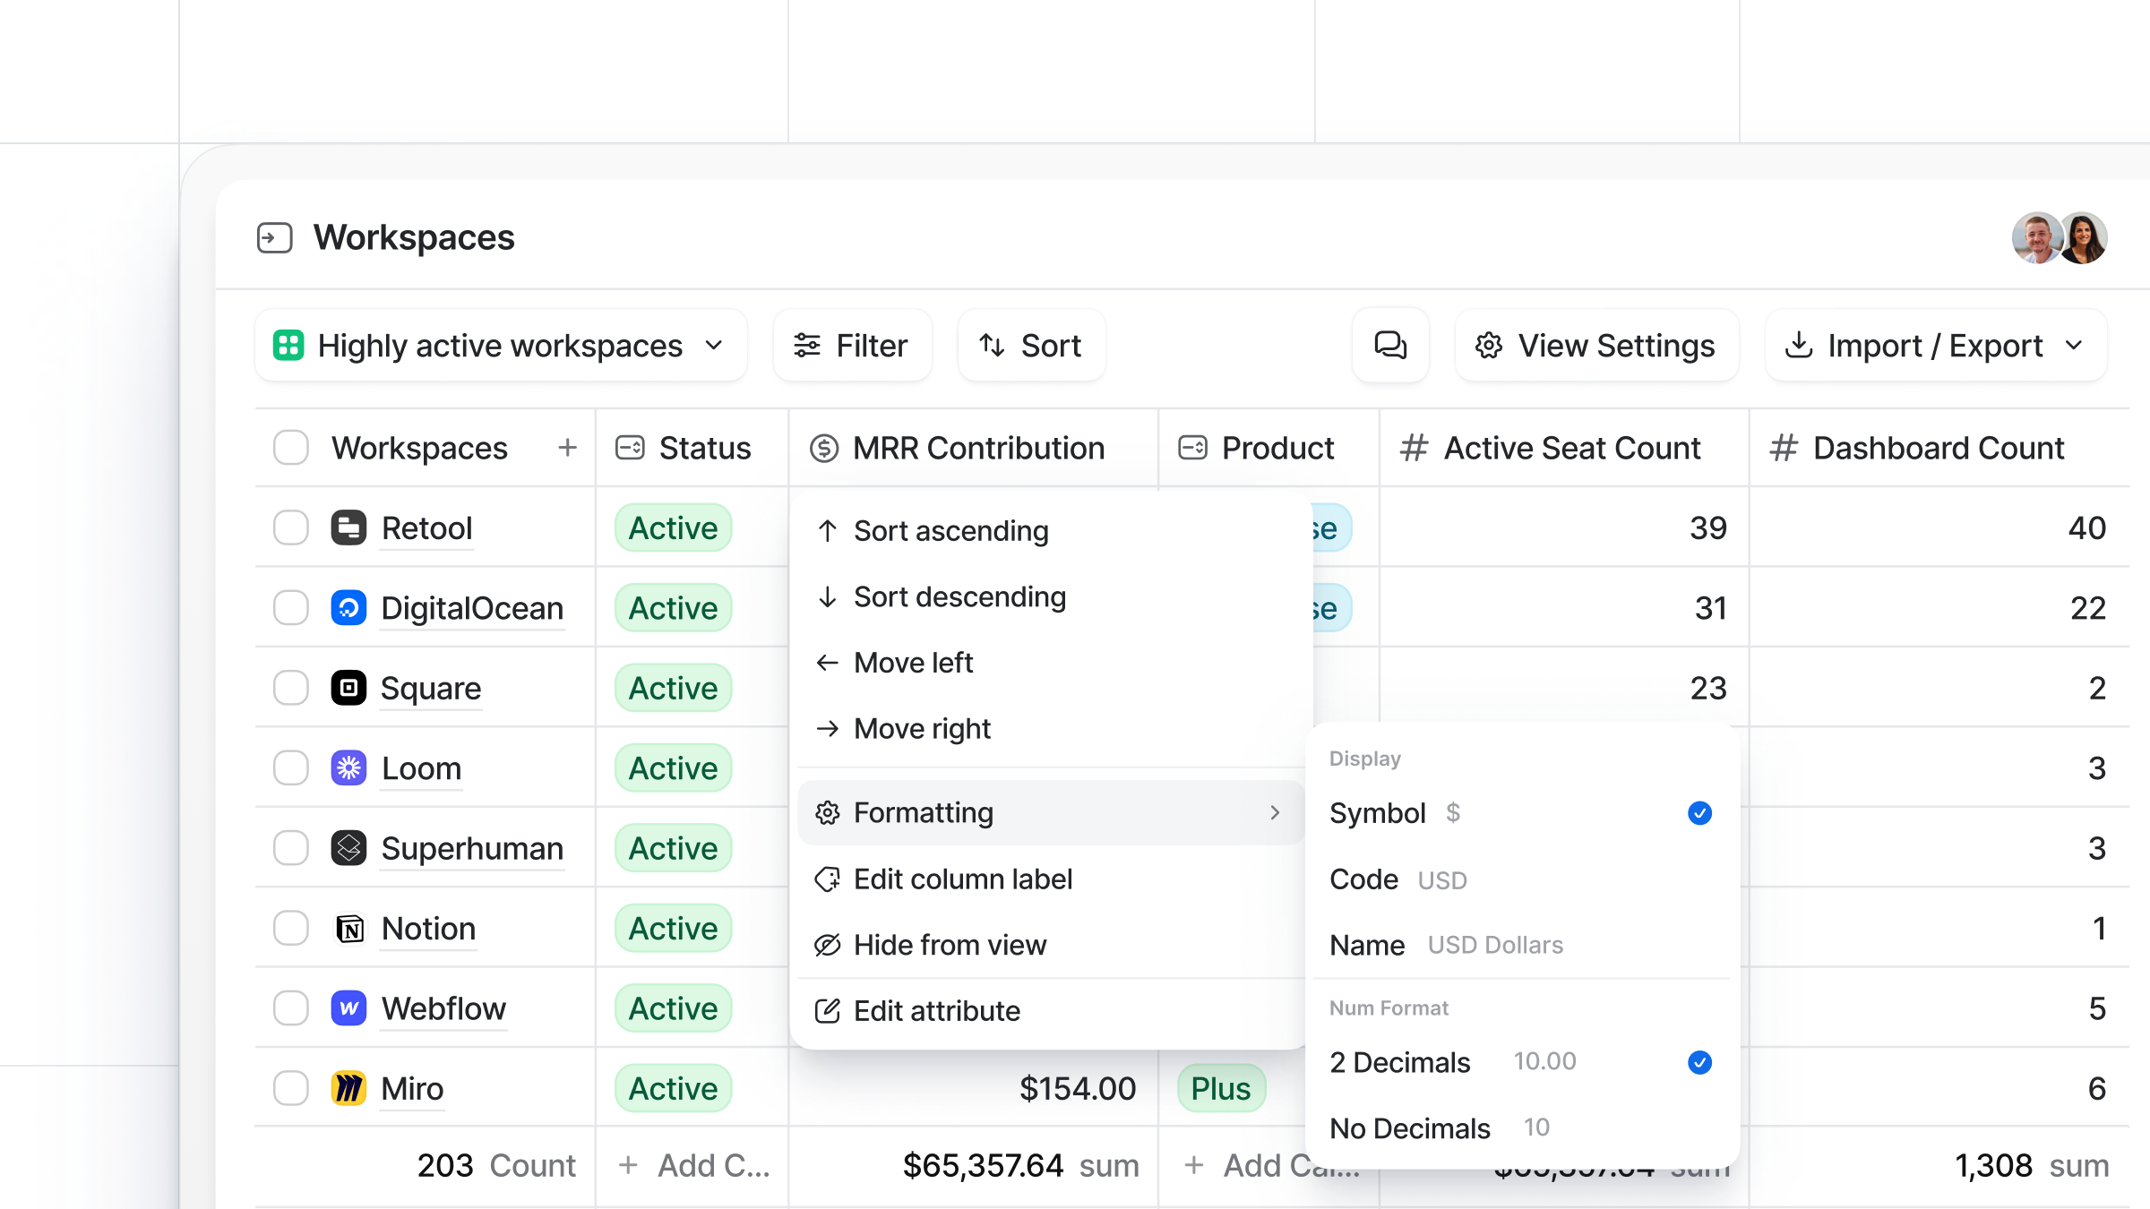Open Highly active workspaces view dropdown
2150x1209 pixels.
500,346
